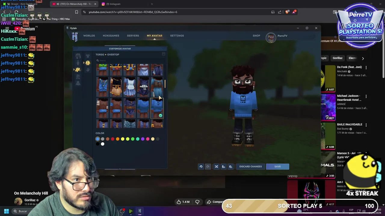Pick the white color swatch
This screenshot has height=216, width=385.
pos(103,144)
